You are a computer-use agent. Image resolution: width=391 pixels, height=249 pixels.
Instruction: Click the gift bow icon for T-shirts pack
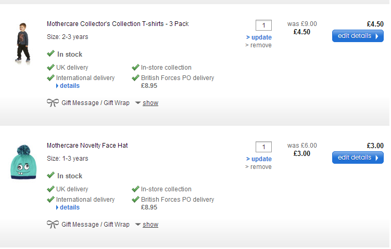coord(53,103)
